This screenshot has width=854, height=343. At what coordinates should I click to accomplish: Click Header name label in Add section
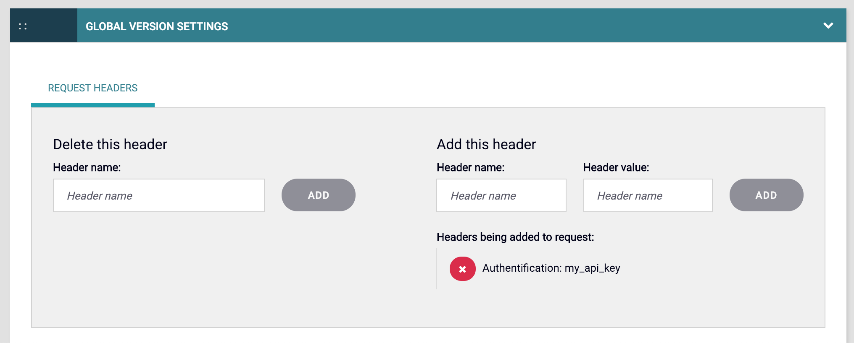[470, 168]
